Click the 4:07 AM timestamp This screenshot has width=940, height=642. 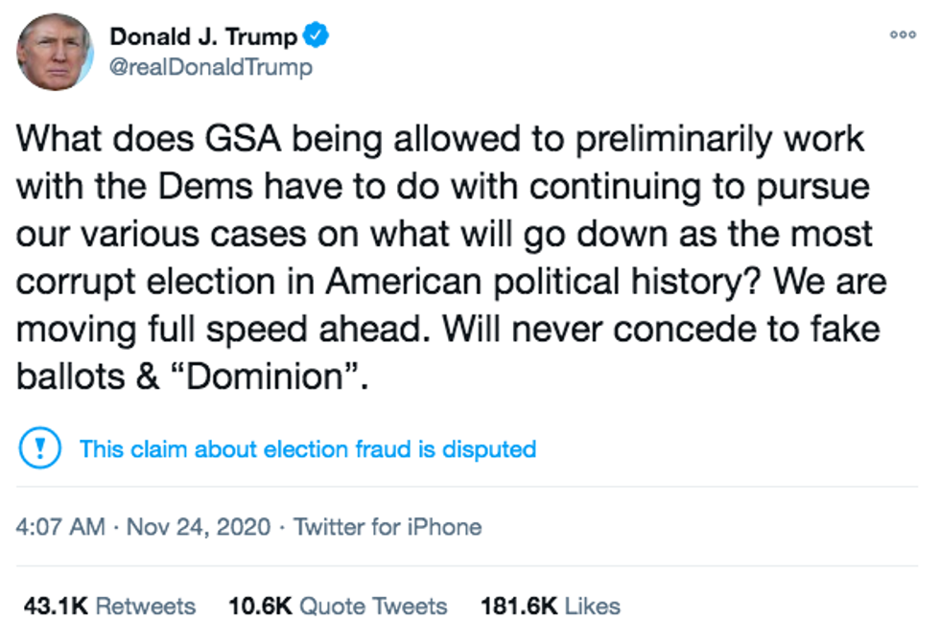pos(60,526)
